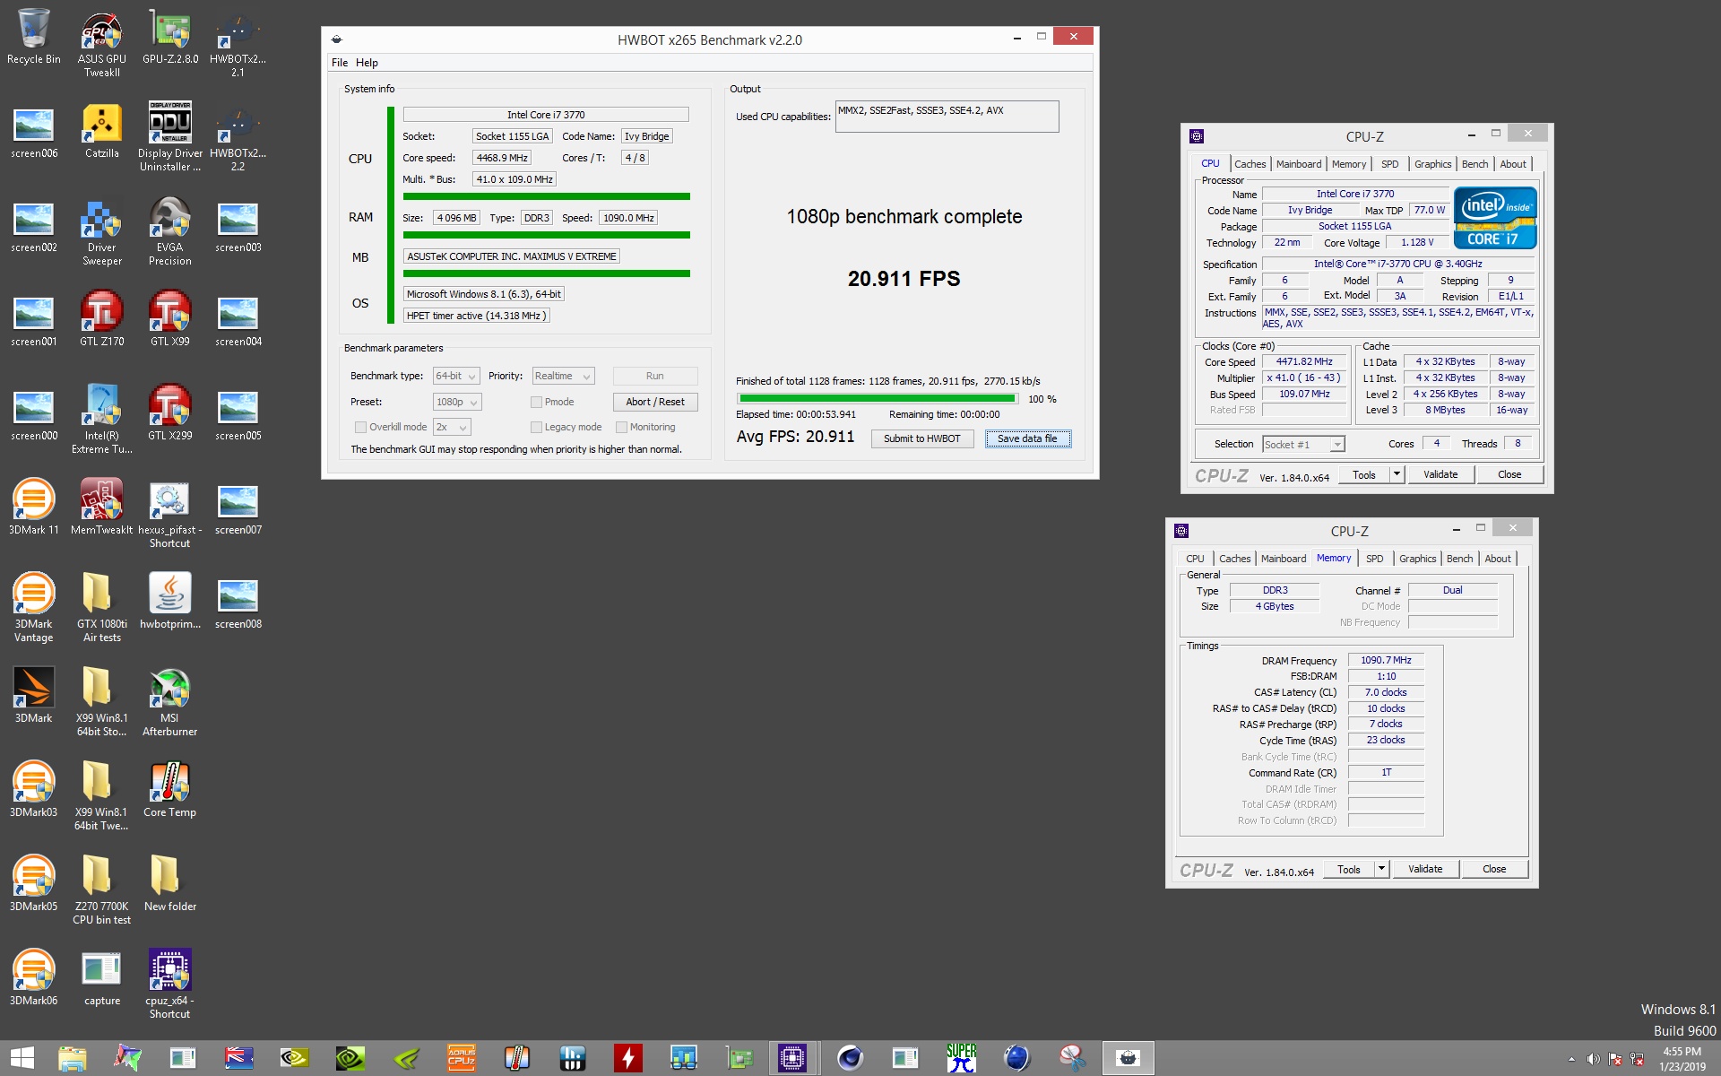Toggle the Pmode checkbox

tap(536, 403)
